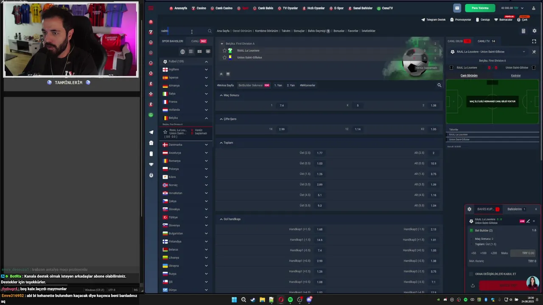
Task: Open the Promosyonlar link
Action: (461, 19)
